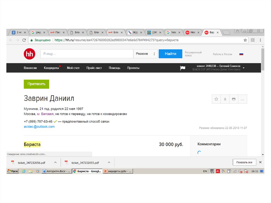Expand options for ticket_347232056.pdf download
Viewport: 271px width, 203px height.
tap(55, 162)
